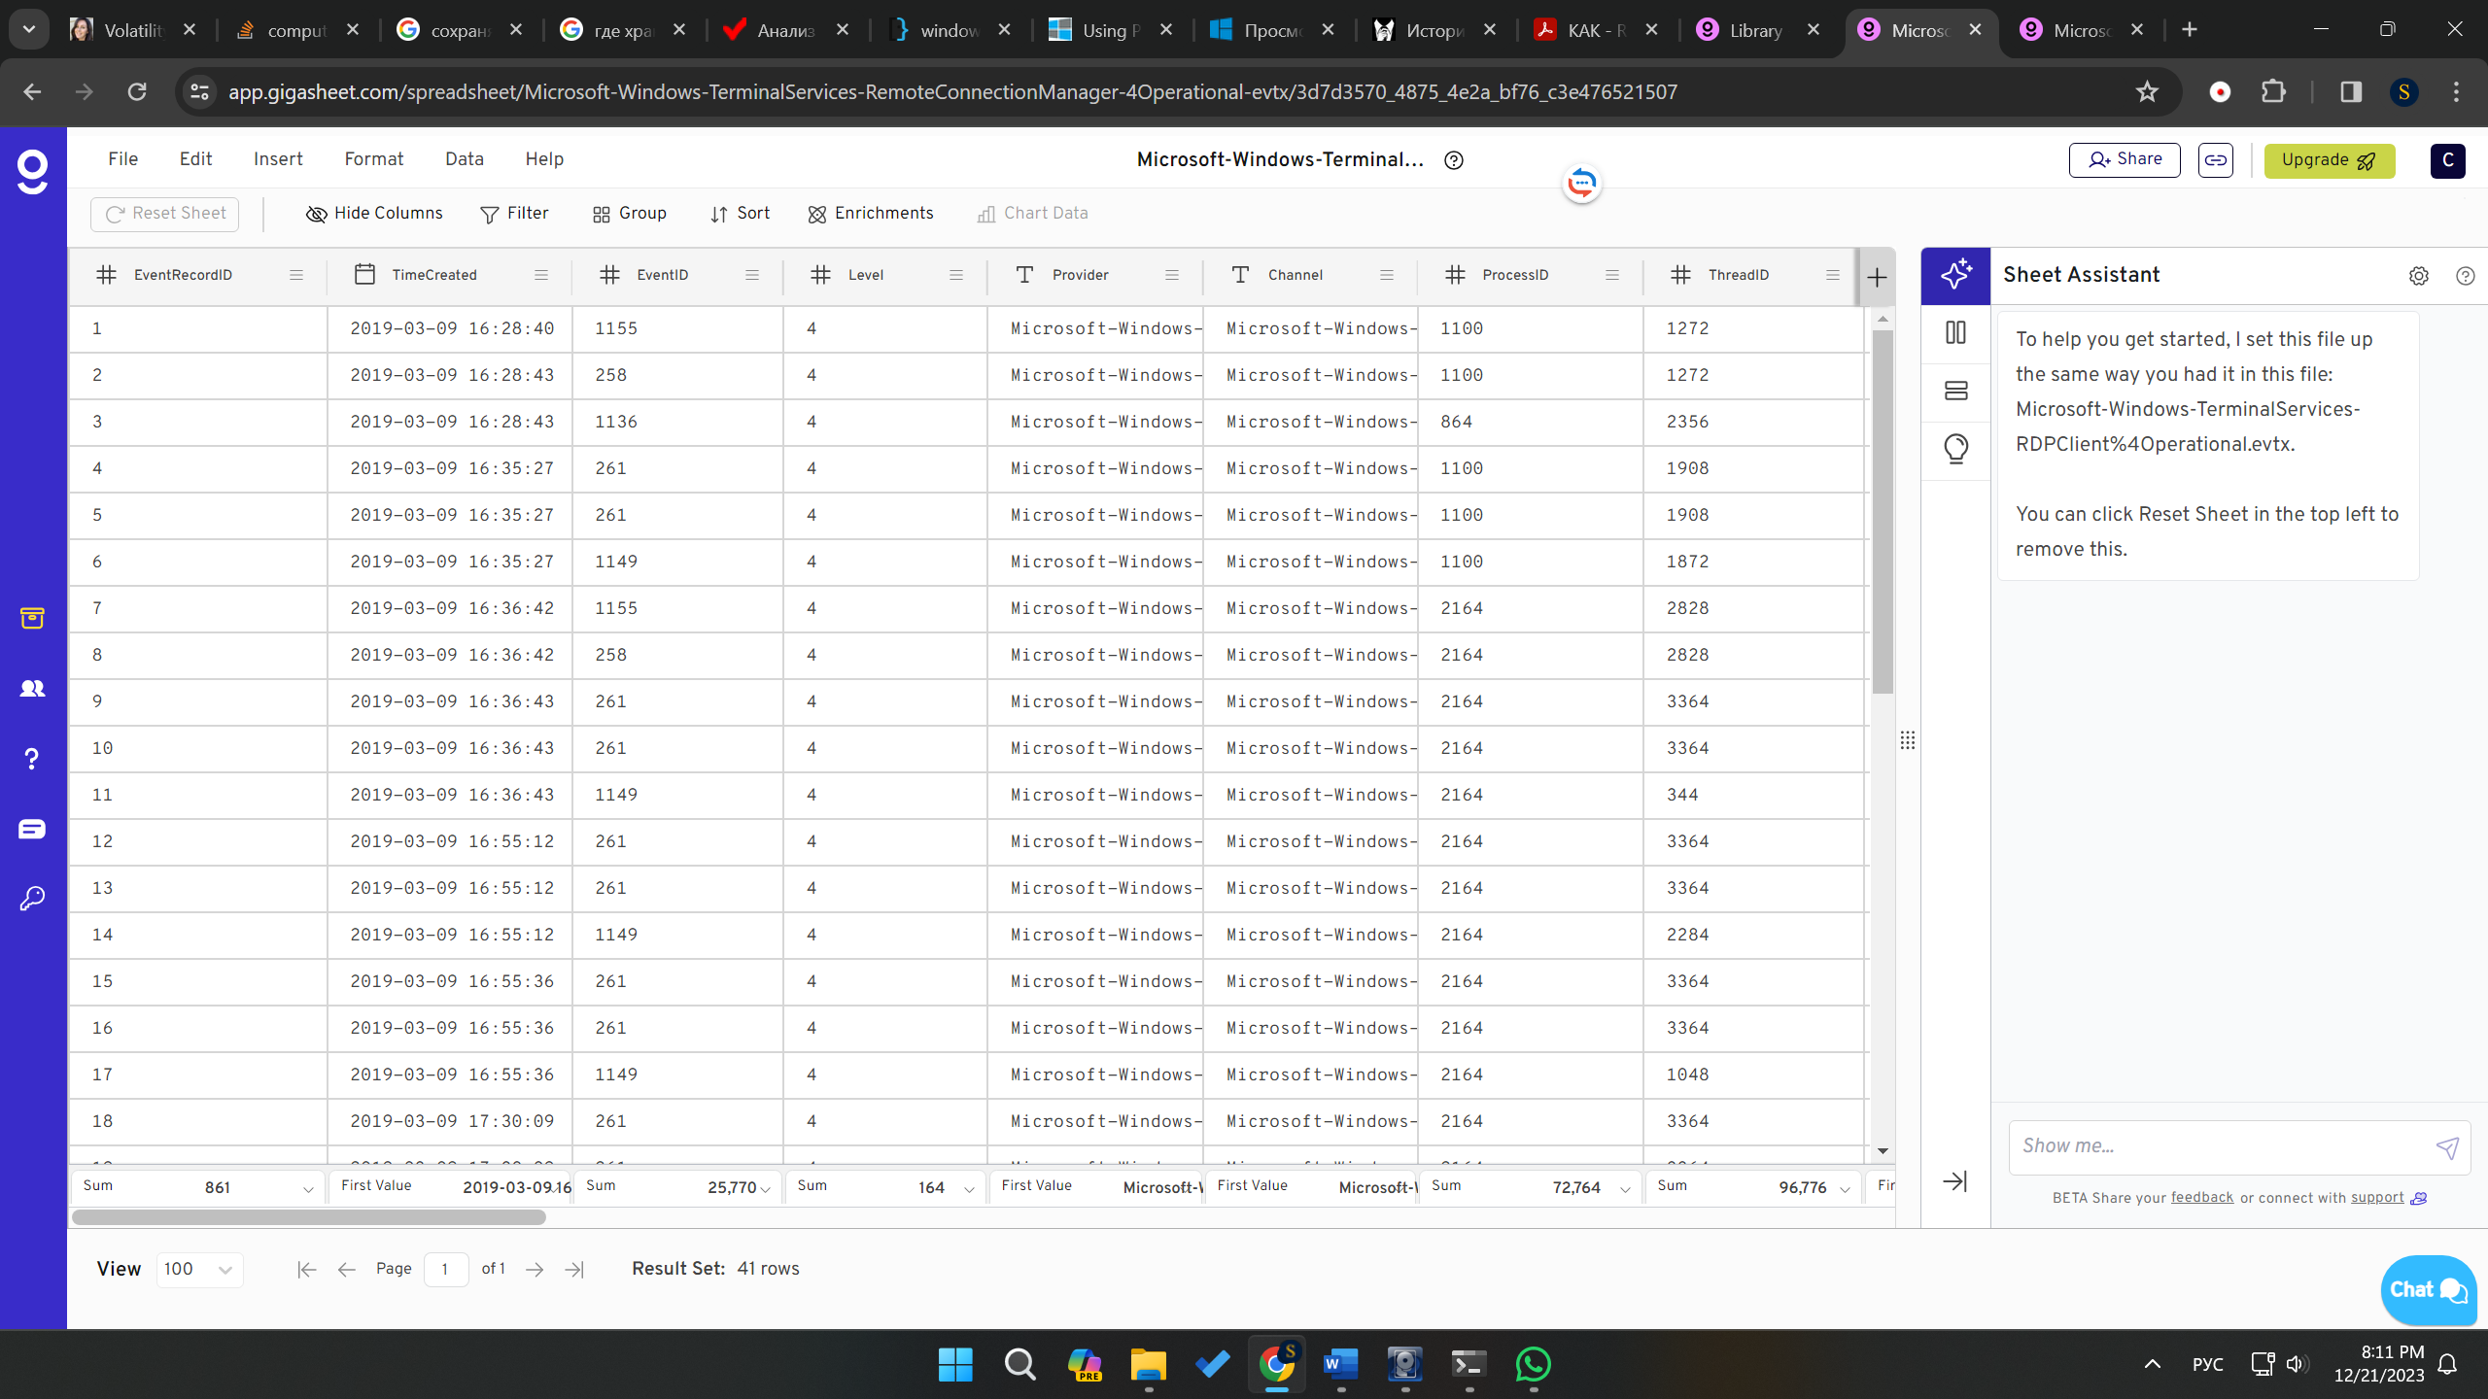Open the Filter tool
The width and height of the screenshot is (2488, 1399).
pos(515,214)
